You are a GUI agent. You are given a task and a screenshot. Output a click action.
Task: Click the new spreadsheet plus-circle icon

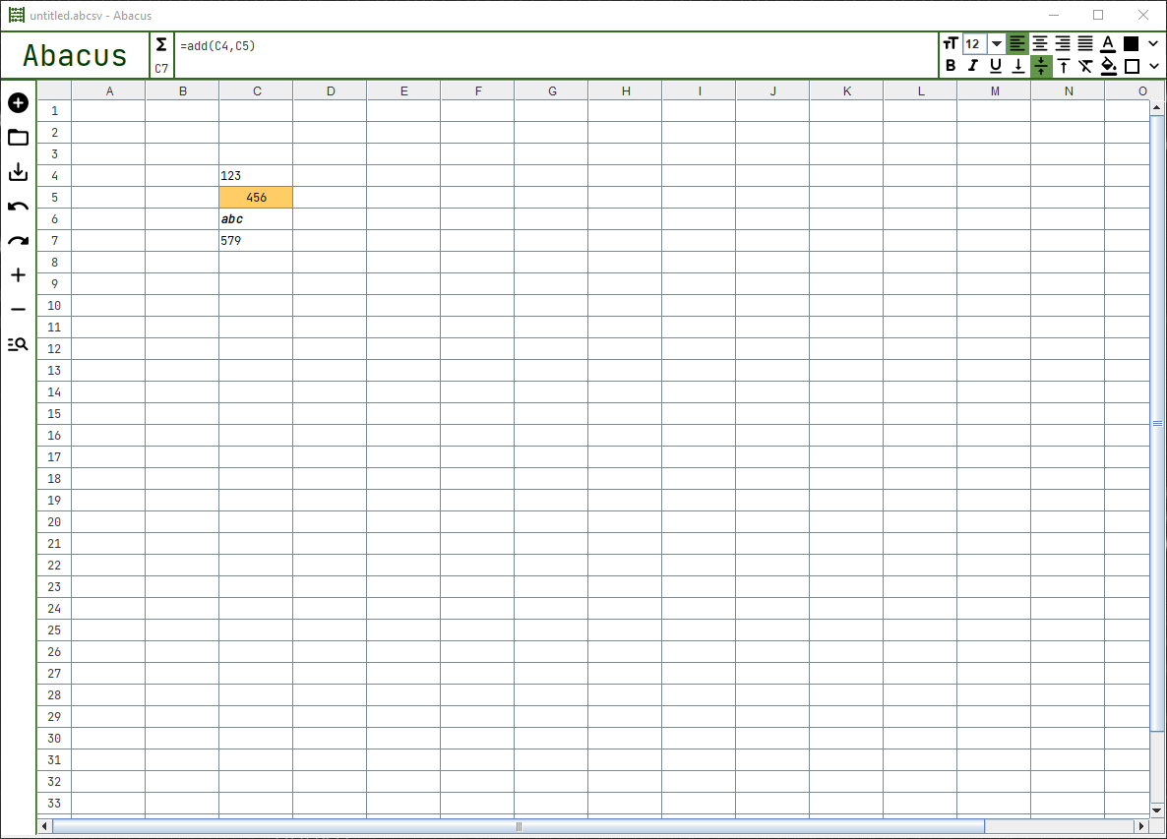click(18, 102)
